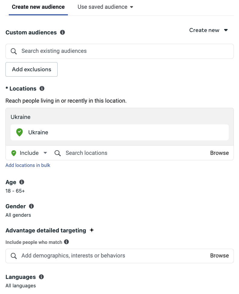Click the 'Include people who match' info icon
239x294 pixels.
pos(66,242)
